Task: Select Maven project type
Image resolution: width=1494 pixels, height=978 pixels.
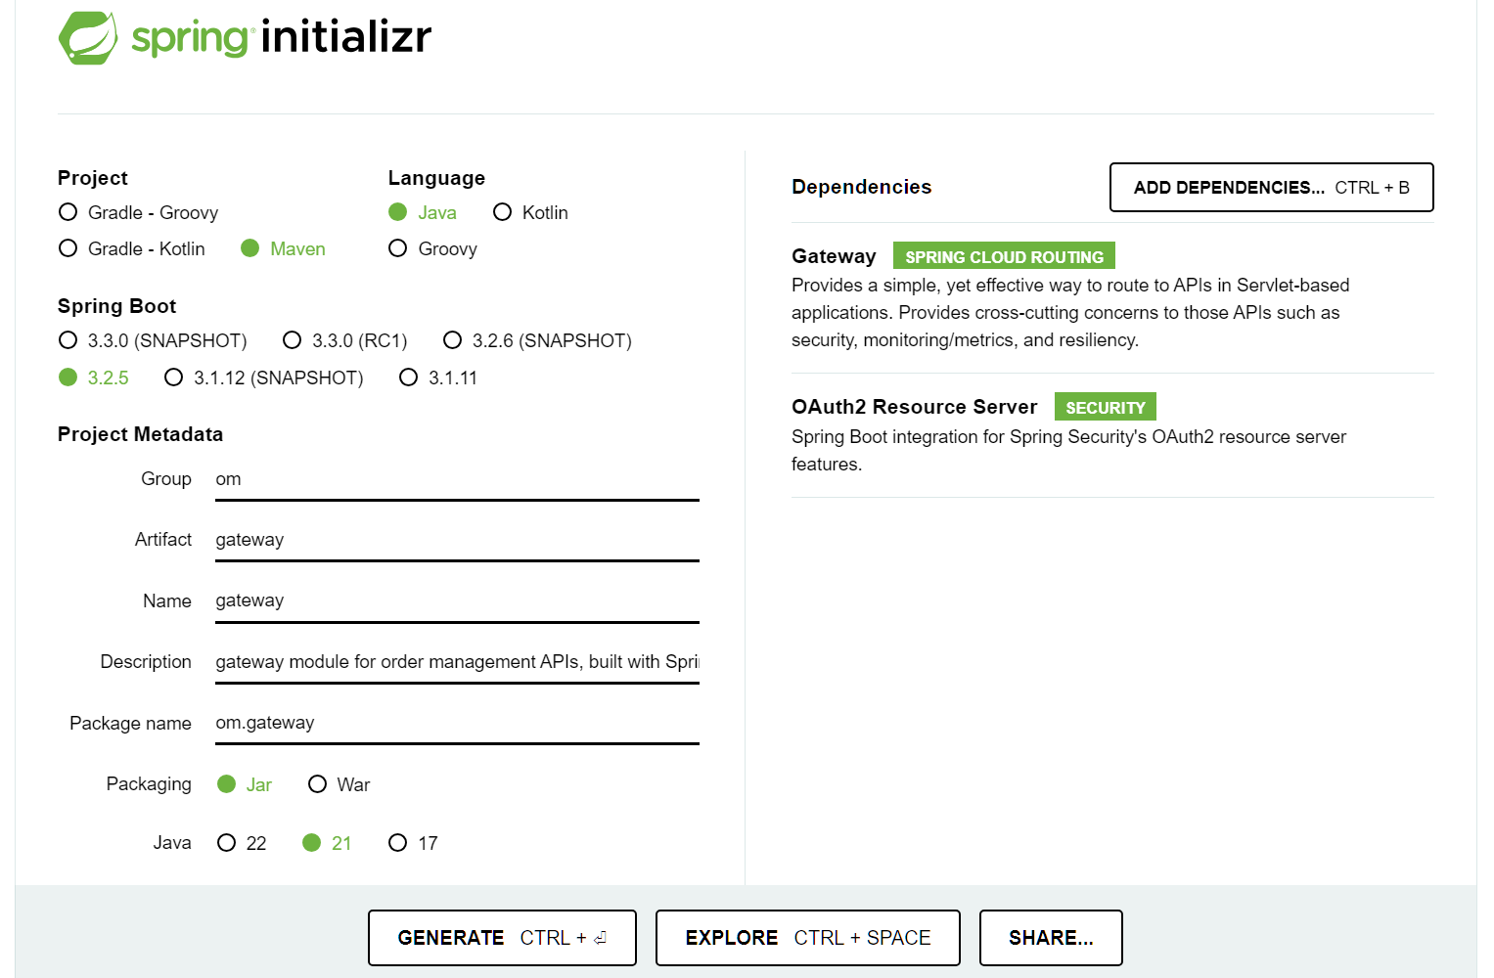Action: click(283, 248)
